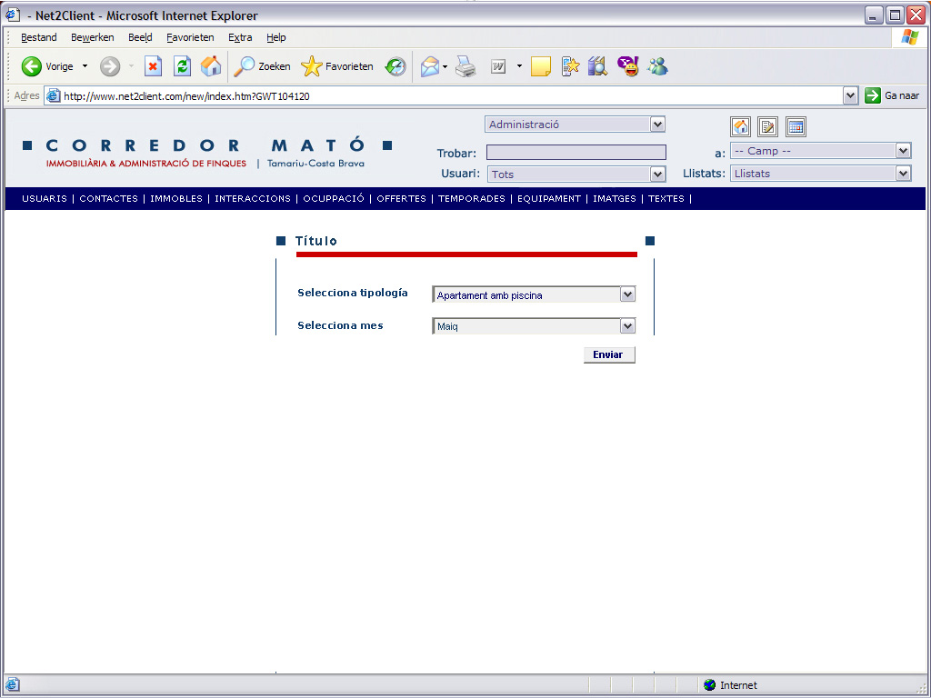Open Selecciona tipología dropdown

[x=627, y=294]
